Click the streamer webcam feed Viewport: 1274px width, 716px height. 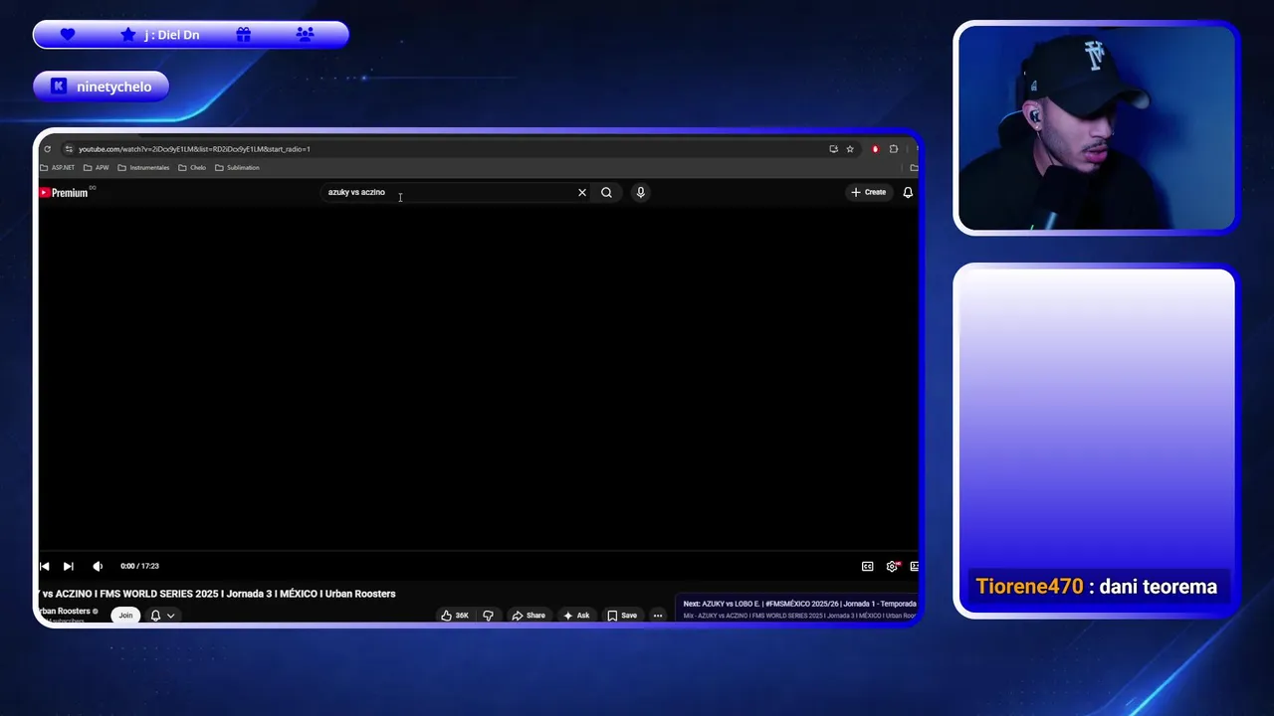point(1096,127)
